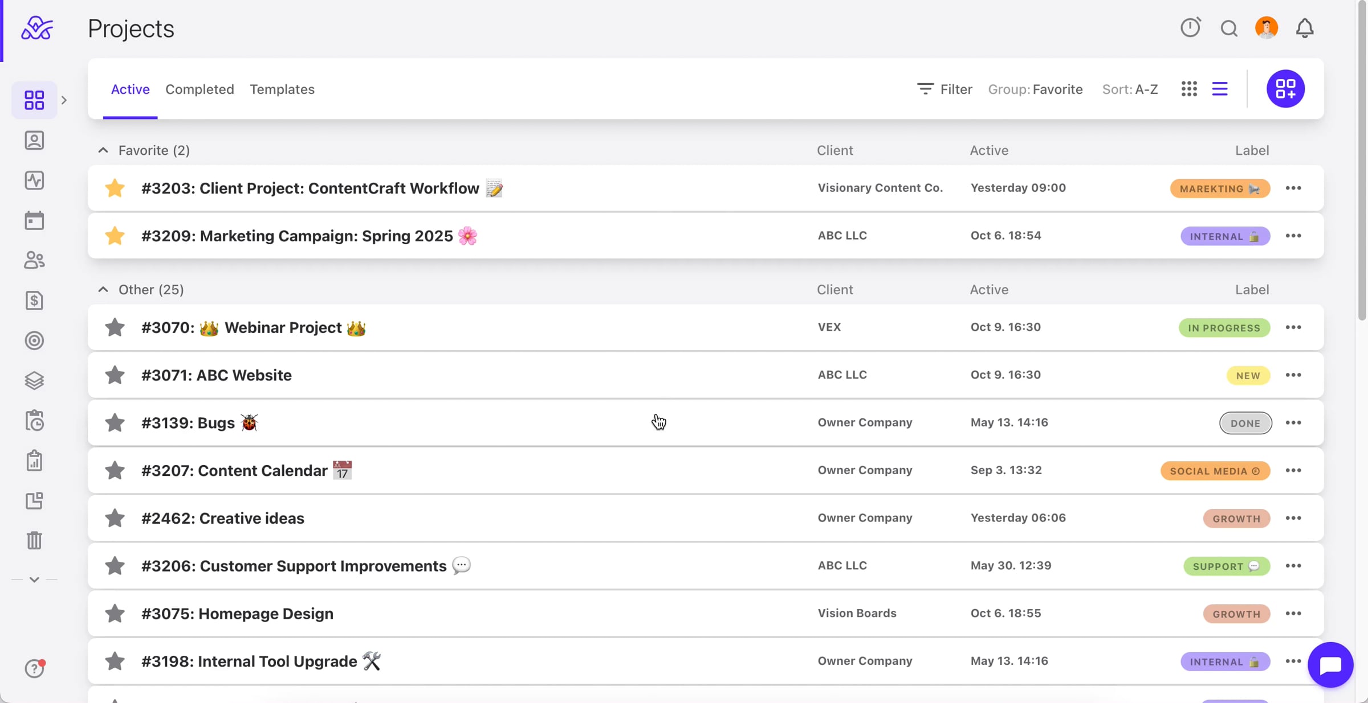
Task: Switch to grid view layout
Action: click(x=1189, y=89)
